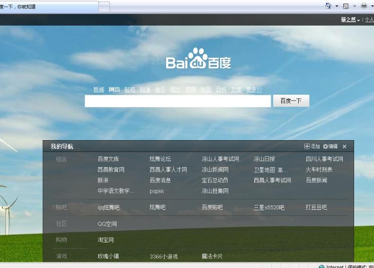Image resolution: width=374 pixels, height=268 pixels.
Task: Open 打豆豆吧 link
Action: point(316,207)
